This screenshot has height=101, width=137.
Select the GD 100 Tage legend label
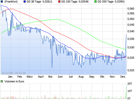click(75, 2)
